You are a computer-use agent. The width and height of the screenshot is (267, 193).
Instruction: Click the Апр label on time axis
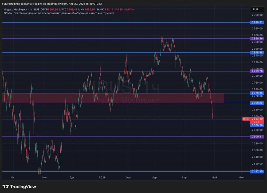point(184,178)
